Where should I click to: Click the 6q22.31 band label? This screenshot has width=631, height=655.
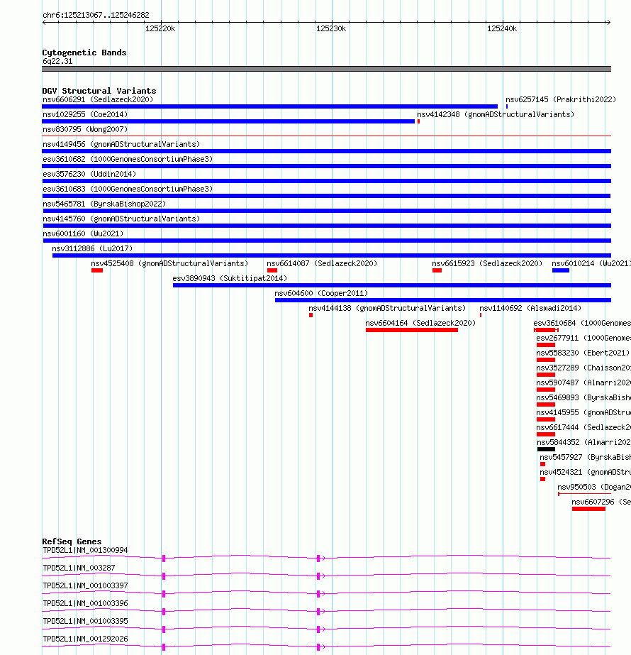(57, 62)
